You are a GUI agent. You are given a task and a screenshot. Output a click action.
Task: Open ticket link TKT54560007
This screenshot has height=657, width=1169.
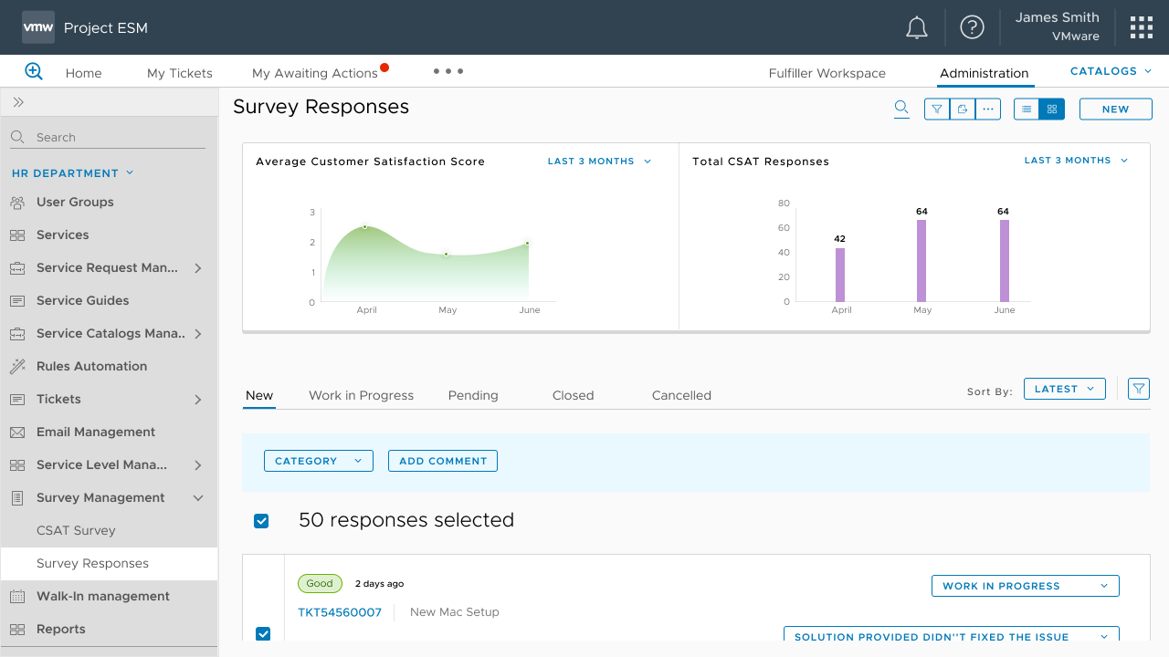pos(340,612)
